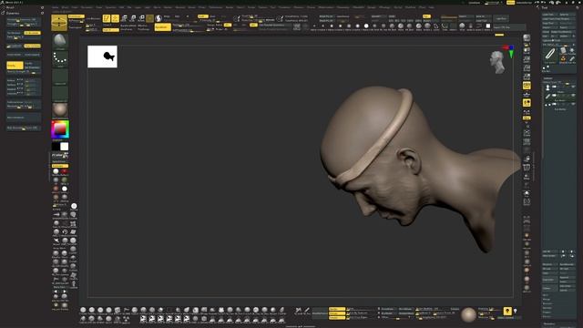Click the pen-shaped SimpleBrush icon in Tool palette
Screen dimensions: 583x328
tap(549, 54)
